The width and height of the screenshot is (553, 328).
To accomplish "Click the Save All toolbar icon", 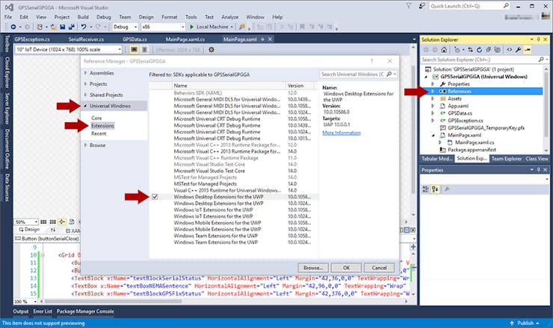I will pos(71,27).
